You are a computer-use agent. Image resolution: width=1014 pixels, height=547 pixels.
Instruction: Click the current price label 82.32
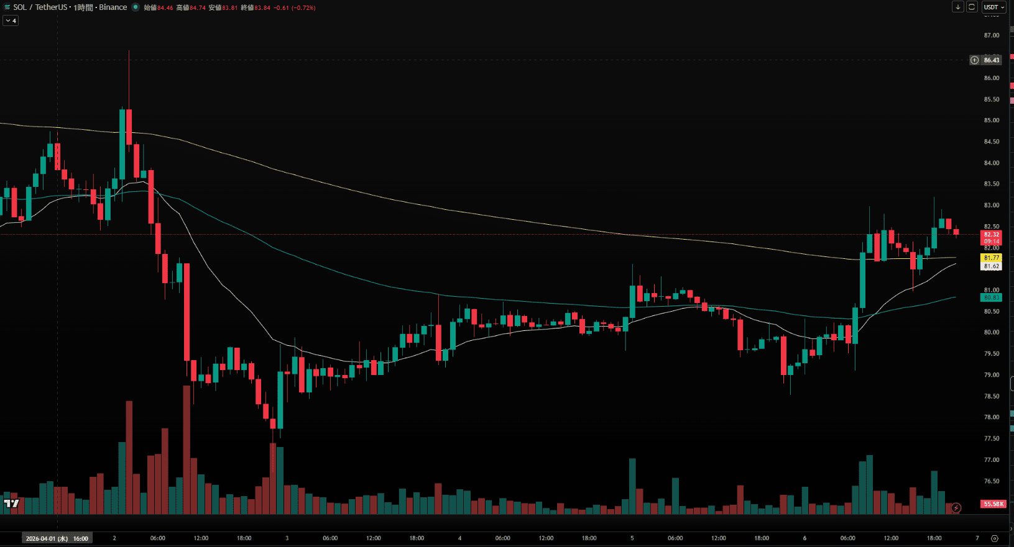tap(991, 235)
